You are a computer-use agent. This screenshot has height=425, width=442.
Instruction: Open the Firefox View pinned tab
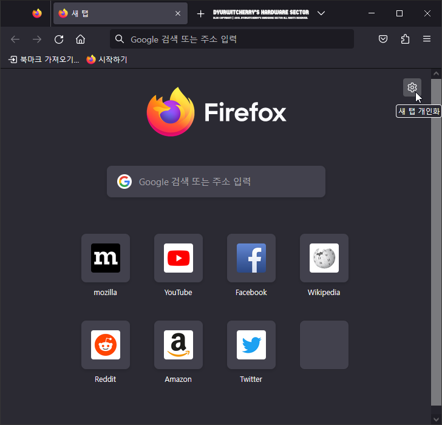click(37, 13)
